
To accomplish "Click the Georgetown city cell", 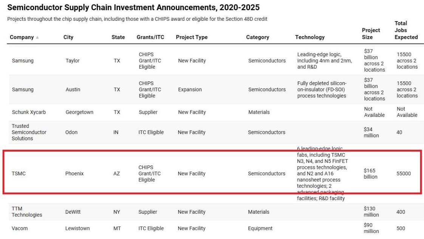I will [x=79, y=112].
